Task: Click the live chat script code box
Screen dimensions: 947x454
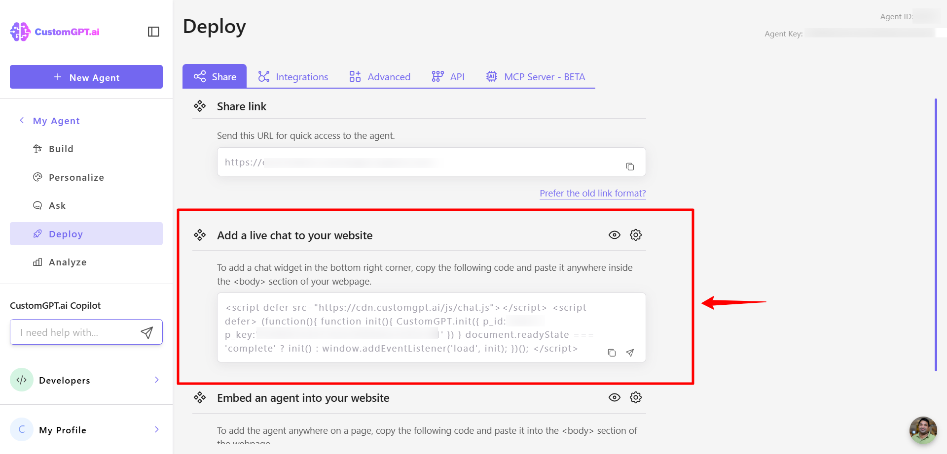Action: click(432, 327)
